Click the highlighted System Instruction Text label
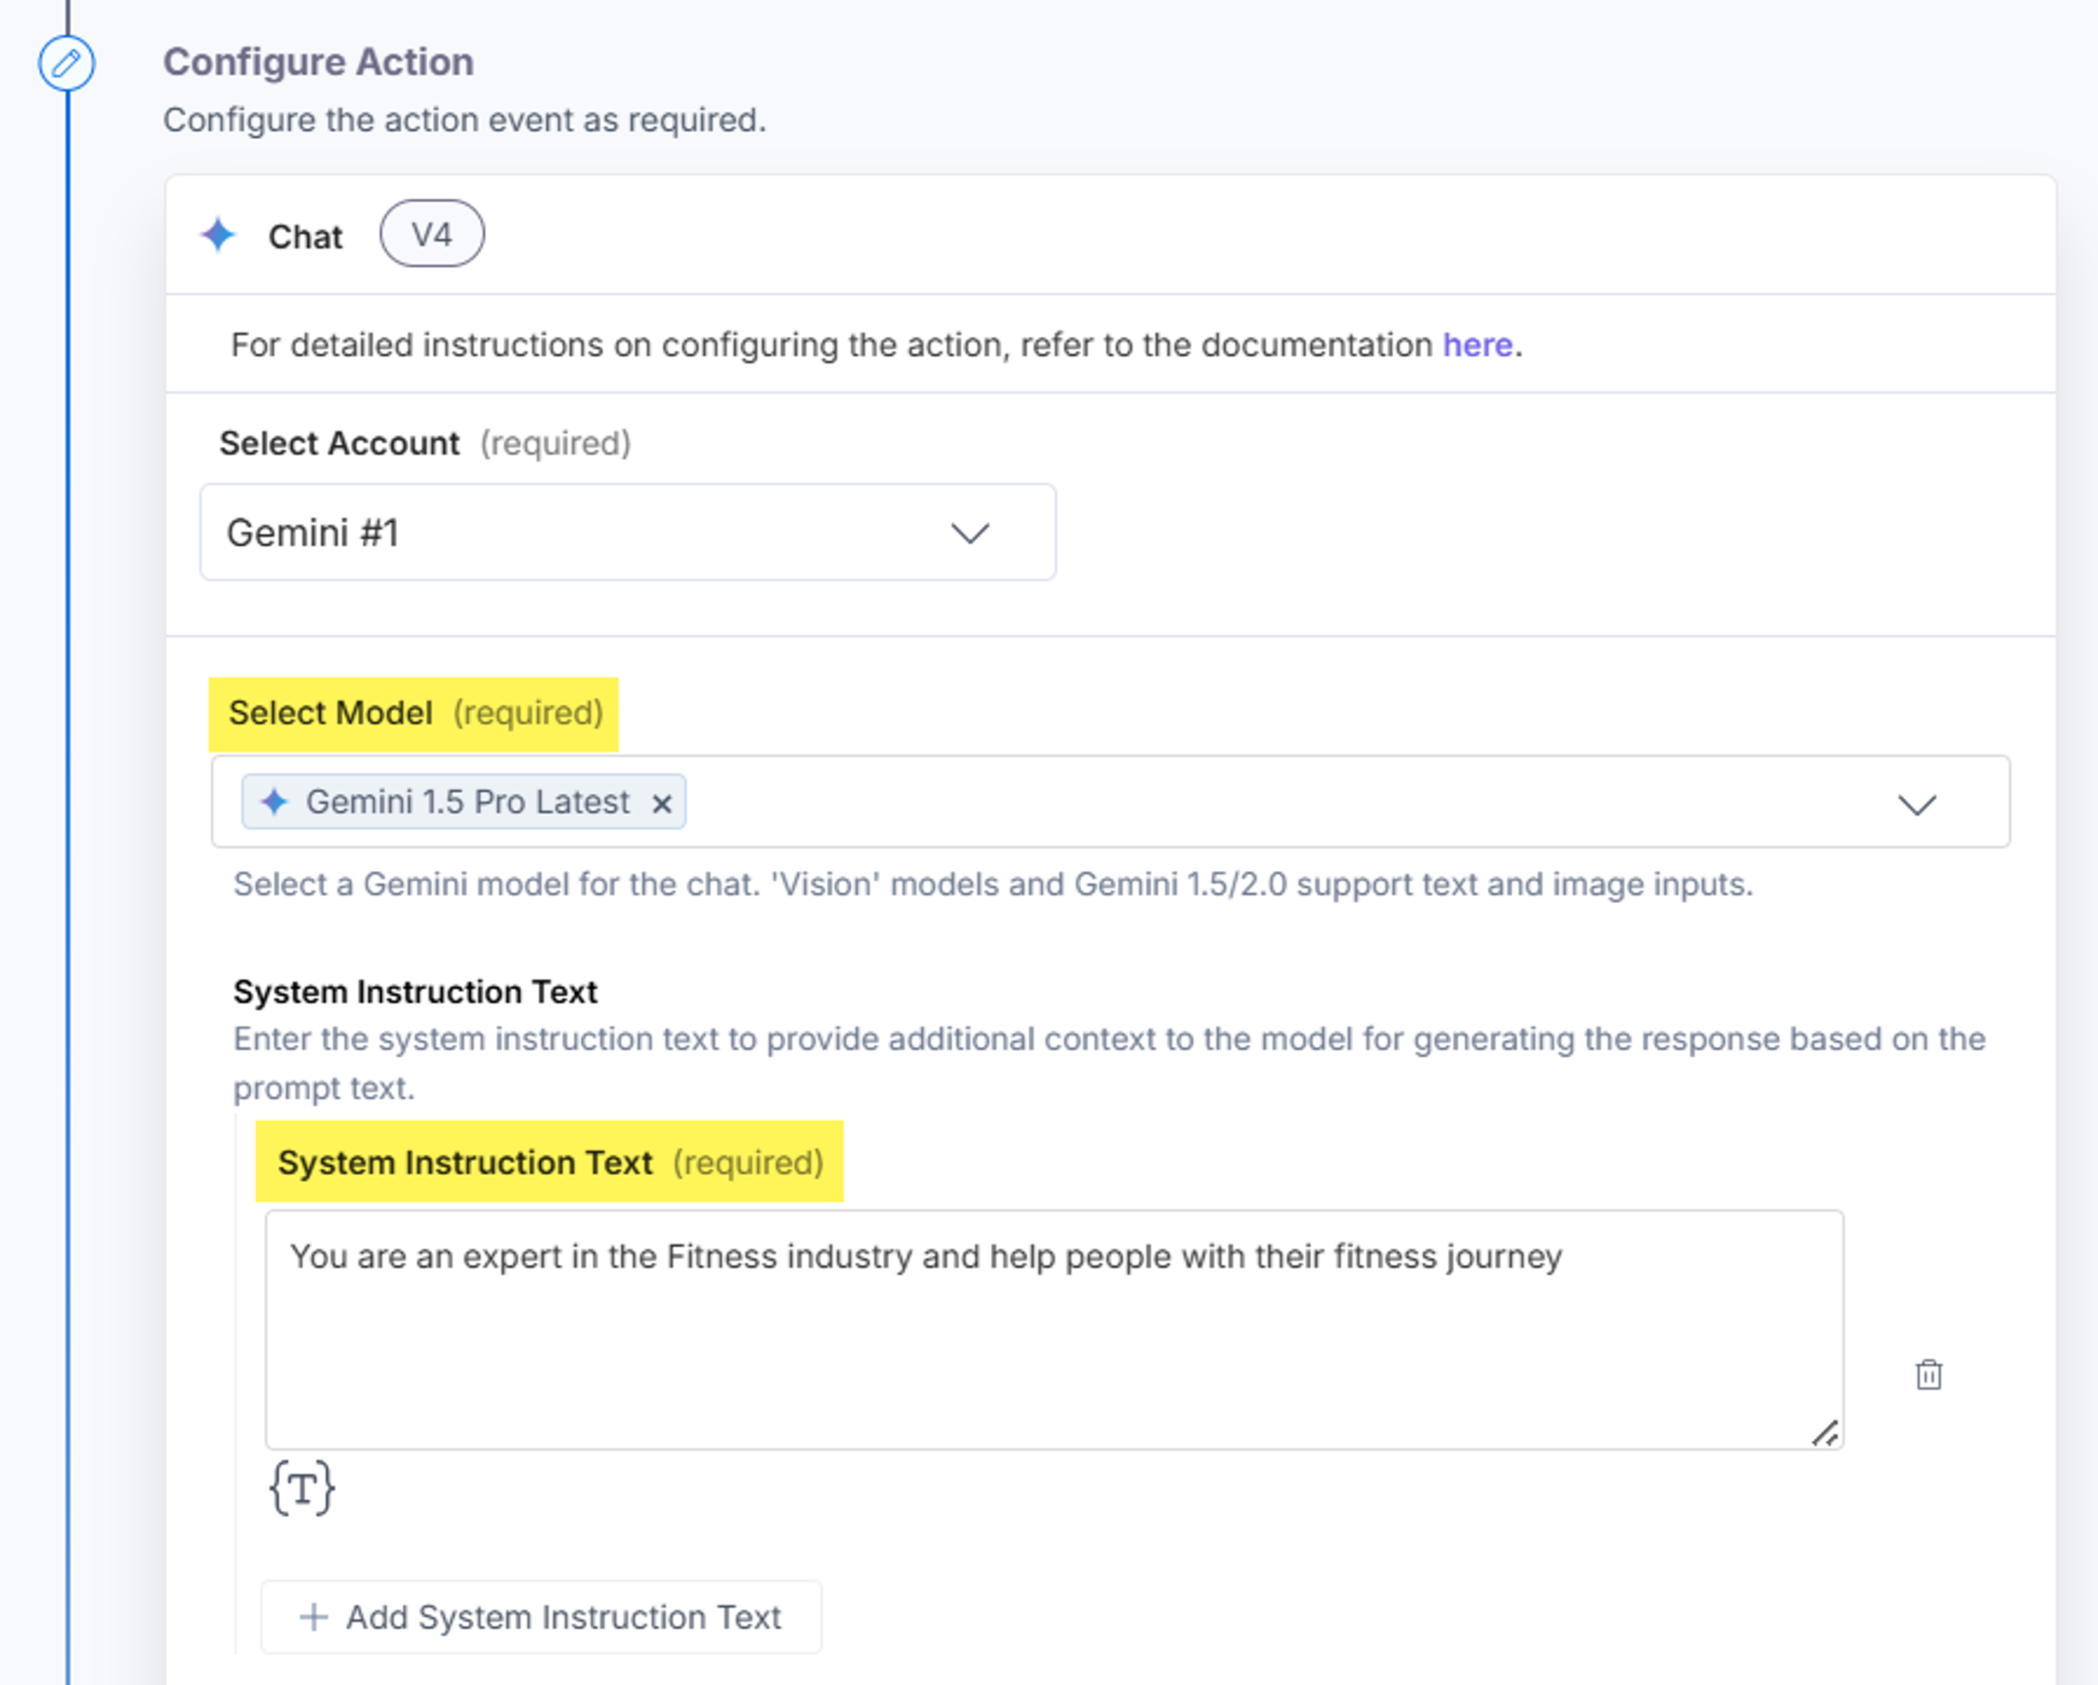Viewport: 2098px width, 1685px height. [550, 1163]
